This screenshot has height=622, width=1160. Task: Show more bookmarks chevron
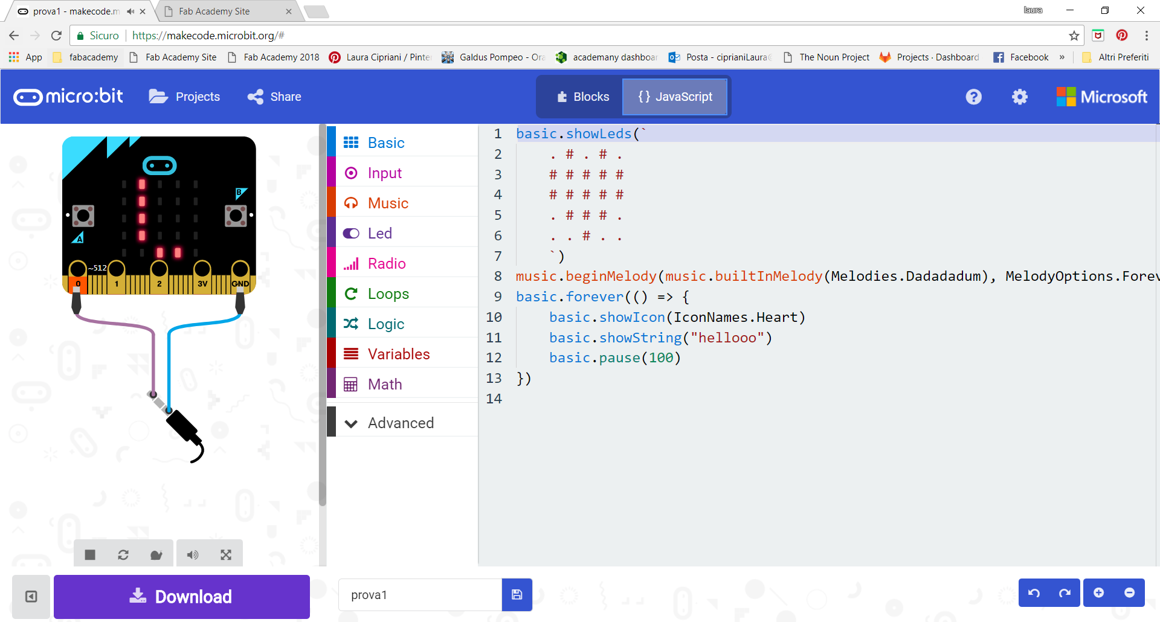pos(1062,57)
